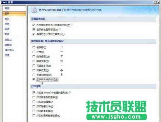Enable 制表符 formatting mark display

coord(34,47)
